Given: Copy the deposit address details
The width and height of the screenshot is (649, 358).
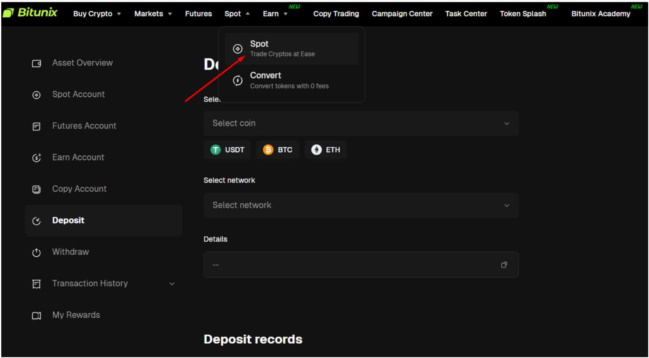Looking at the screenshot, I should point(504,265).
